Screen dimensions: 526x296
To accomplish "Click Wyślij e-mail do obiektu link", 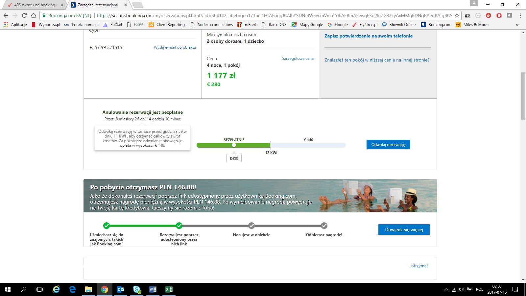I will (x=175, y=47).
